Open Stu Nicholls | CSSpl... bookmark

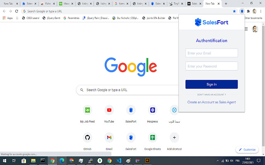[125, 18]
